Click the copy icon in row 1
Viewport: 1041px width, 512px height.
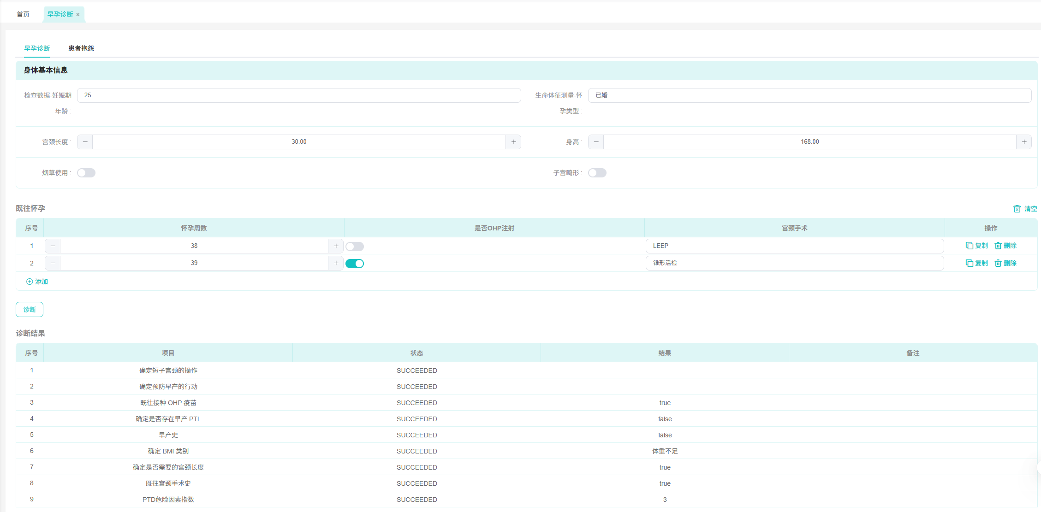click(x=969, y=246)
